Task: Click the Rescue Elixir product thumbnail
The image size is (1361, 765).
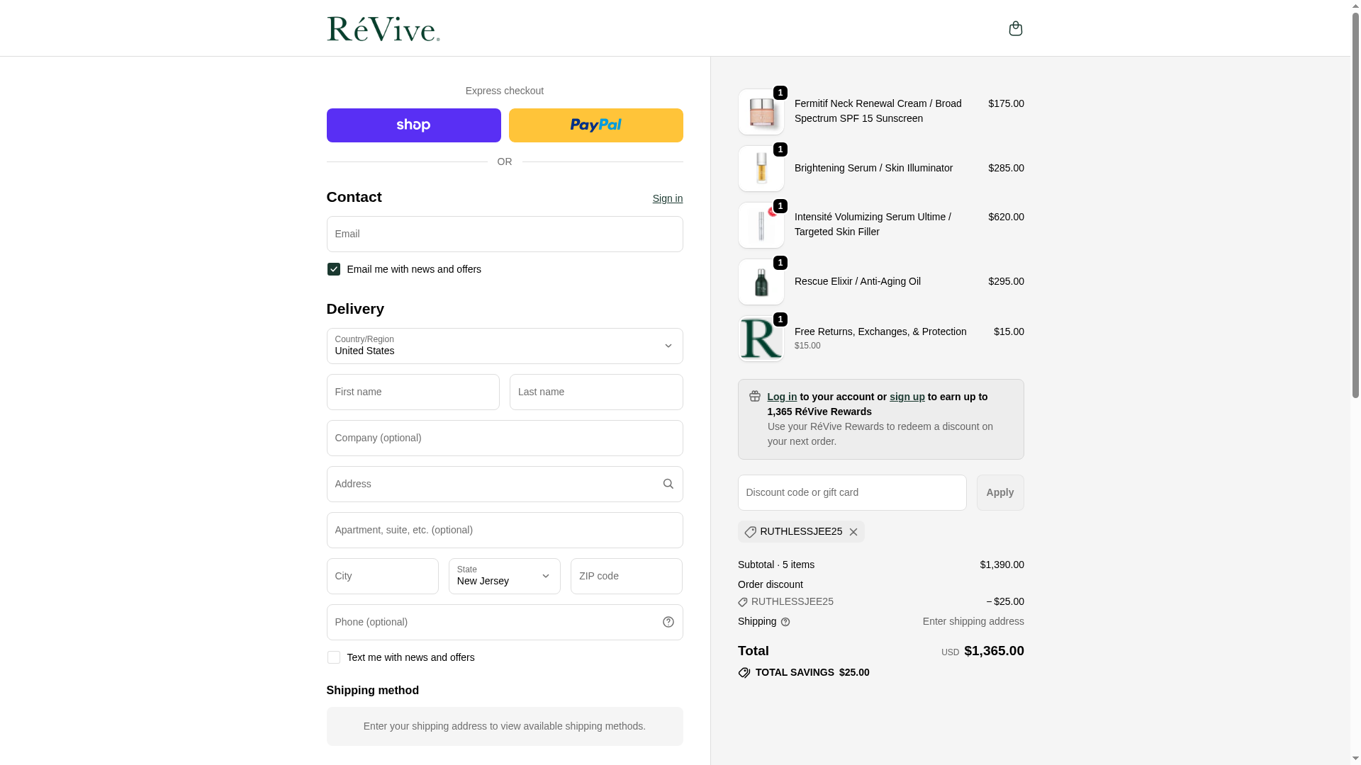Action: point(761,282)
